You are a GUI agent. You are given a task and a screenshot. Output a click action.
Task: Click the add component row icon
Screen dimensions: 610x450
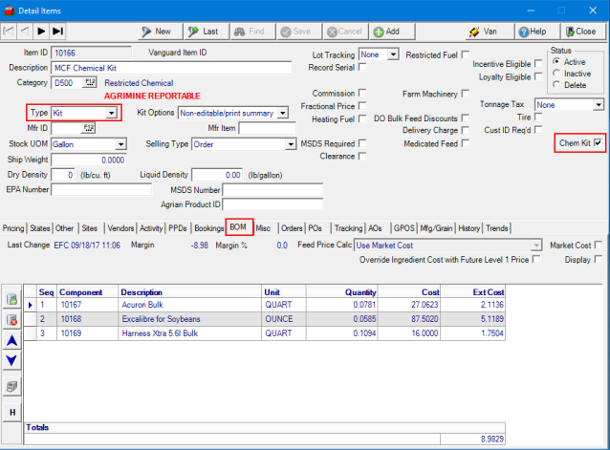point(13,299)
